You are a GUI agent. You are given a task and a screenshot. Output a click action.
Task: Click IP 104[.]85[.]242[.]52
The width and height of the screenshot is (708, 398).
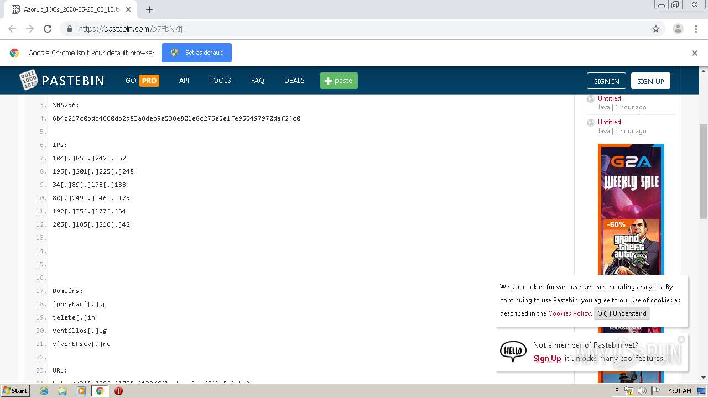[90, 158]
